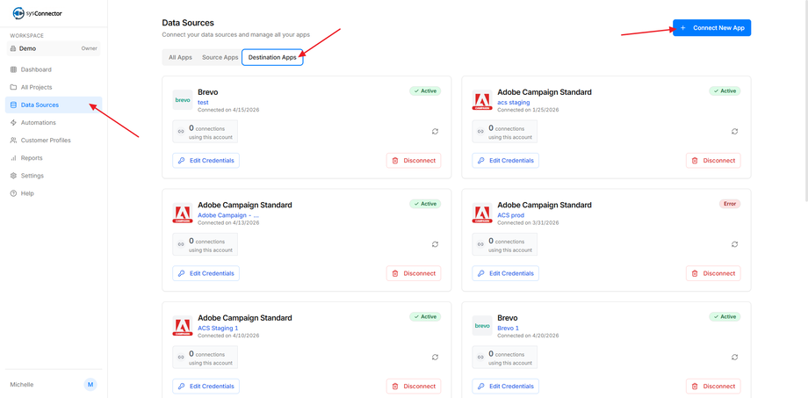Image resolution: width=808 pixels, height=398 pixels.
Task: Refresh the 'Adobe Campaign - ...' connection
Action: click(x=435, y=244)
